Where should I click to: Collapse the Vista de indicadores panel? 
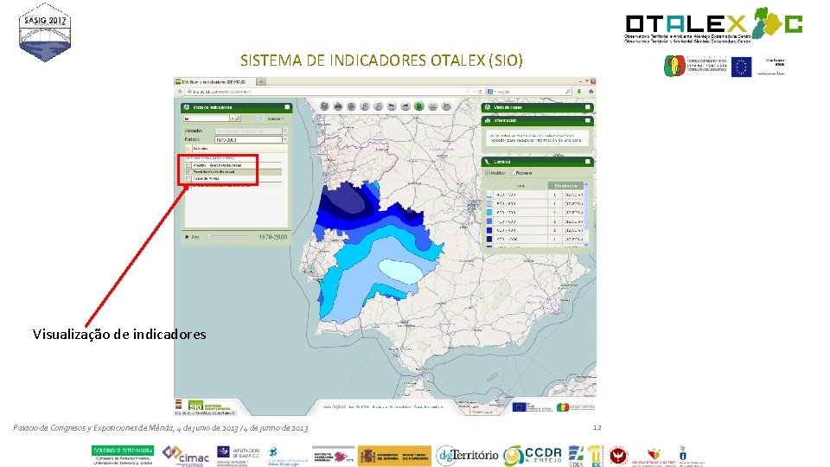[287, 107]
